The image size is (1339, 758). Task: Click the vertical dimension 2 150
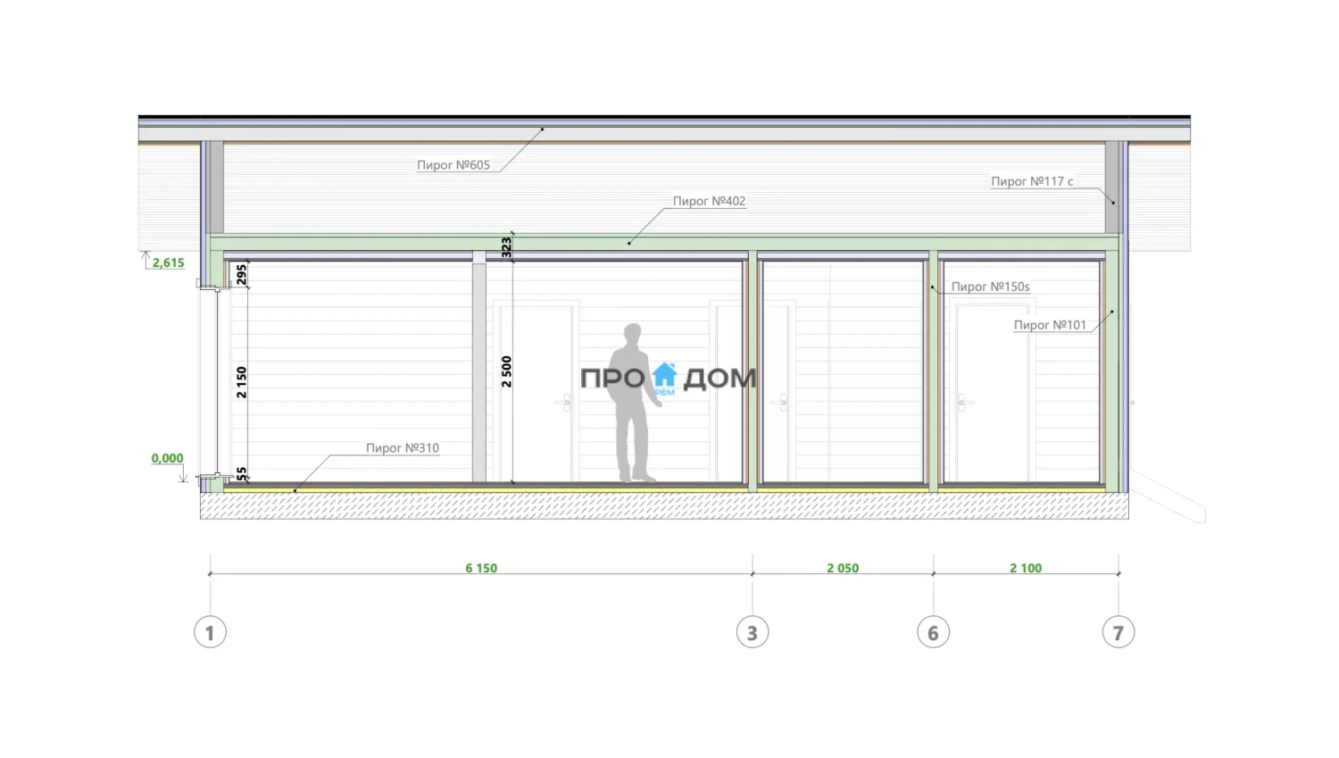241,382
